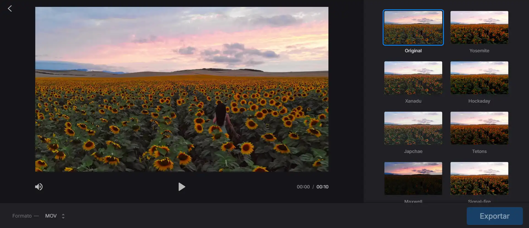Apply the Hockaday filter thumbnail
The height and width of the screenshot is (228, 529).
479,78
